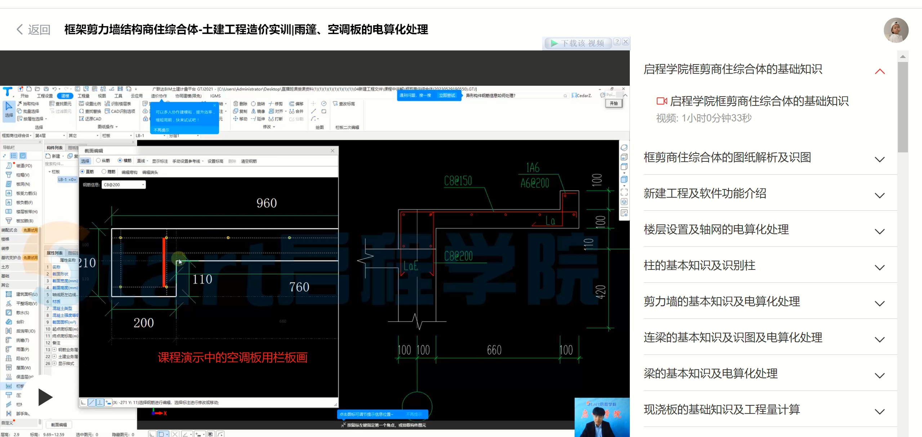
Task: Click the 拾取构件 tool
Action: 28,104
